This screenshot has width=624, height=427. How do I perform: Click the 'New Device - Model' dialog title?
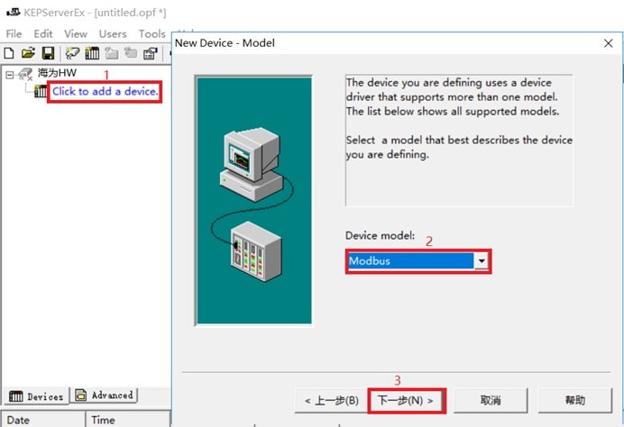point(225,43)
